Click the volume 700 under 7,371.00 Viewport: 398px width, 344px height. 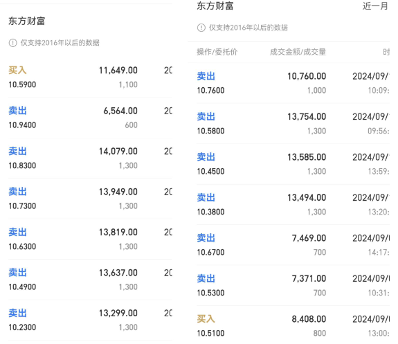(x=320, y=293)
